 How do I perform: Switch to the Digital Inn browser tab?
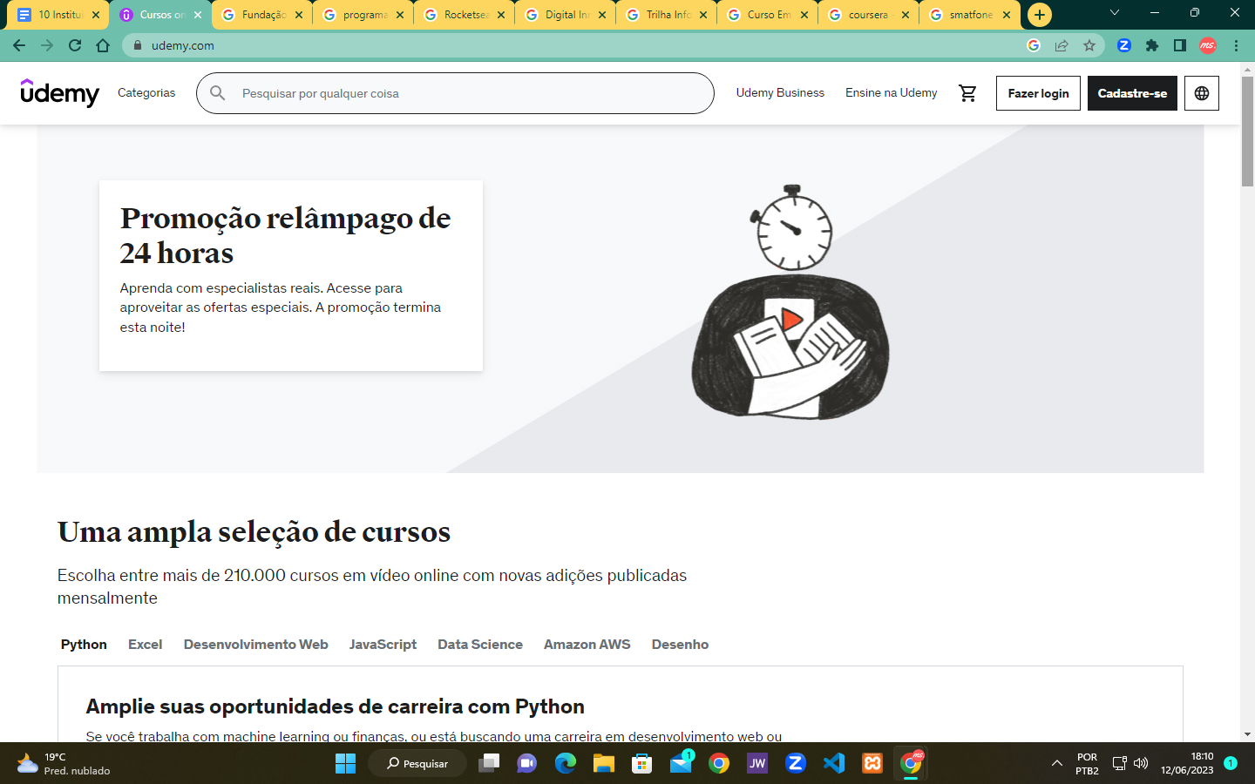pos(565,15)
